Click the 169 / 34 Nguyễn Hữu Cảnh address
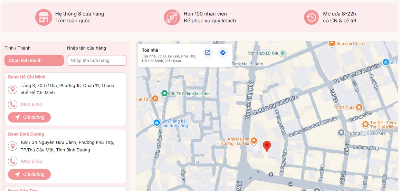400x191 pixels. (x=67, y=146)
